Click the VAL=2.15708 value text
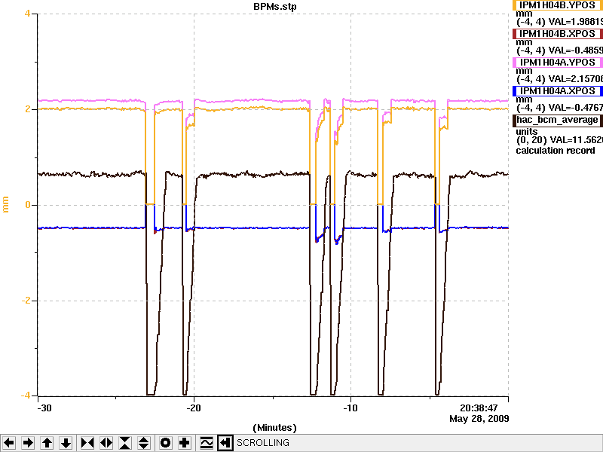603x452 pixels. 576,79
